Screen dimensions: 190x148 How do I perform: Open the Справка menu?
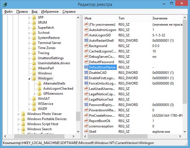click(69, 12)
